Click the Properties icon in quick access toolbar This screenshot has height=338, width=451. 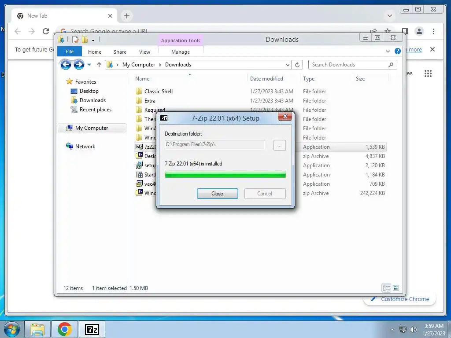click(75, 40)
